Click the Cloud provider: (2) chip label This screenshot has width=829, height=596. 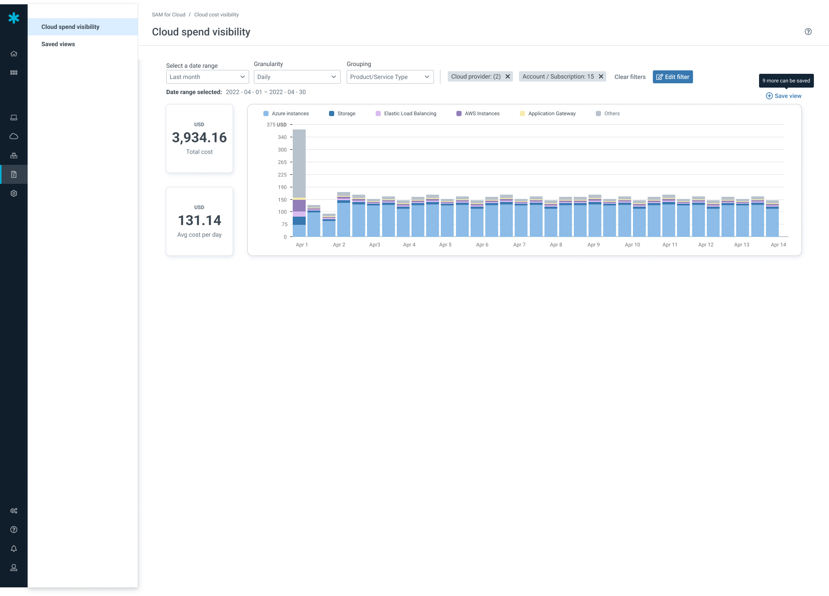click(476, 76)
